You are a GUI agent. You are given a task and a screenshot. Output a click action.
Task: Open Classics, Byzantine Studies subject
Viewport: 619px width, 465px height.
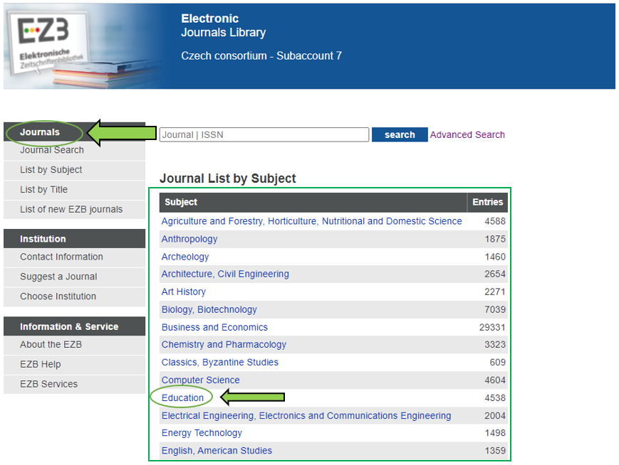[220, 362]
